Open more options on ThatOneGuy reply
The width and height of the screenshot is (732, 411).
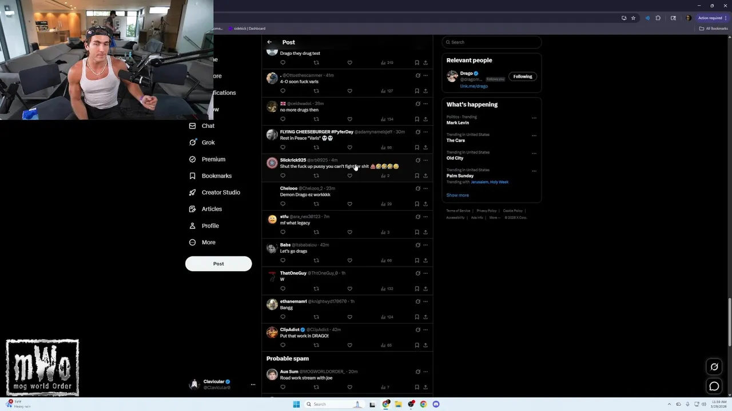click(x=425, y=273)
